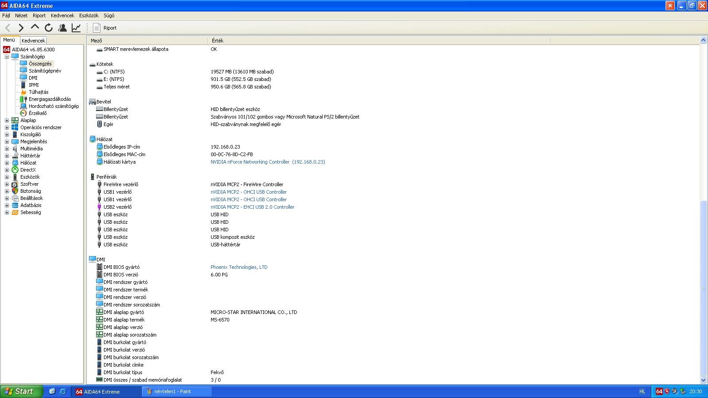Screen dimensions: 708x398
Task: Click the Érzékelő gauge icon
Action: click(23, 113)
